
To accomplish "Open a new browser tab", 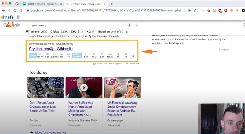I will 112,4.
